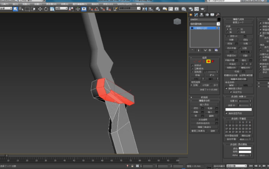Screen dimensions: 269x169
Task: Select the Vertex sub-object level icon
Action: (x=195, y=61)
